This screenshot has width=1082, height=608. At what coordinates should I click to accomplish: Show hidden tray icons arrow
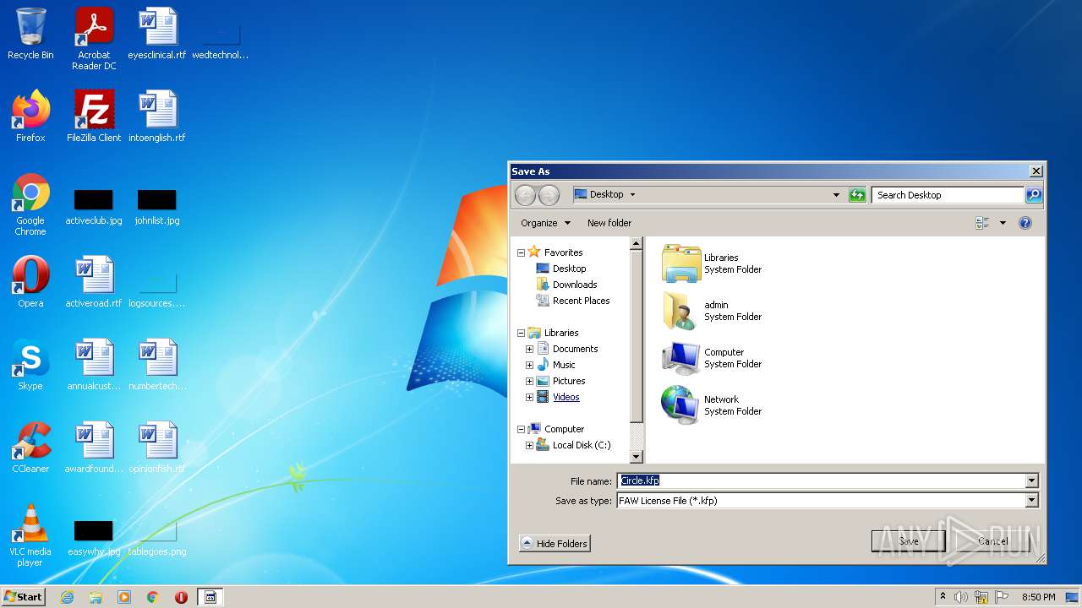tap(943, 597)
